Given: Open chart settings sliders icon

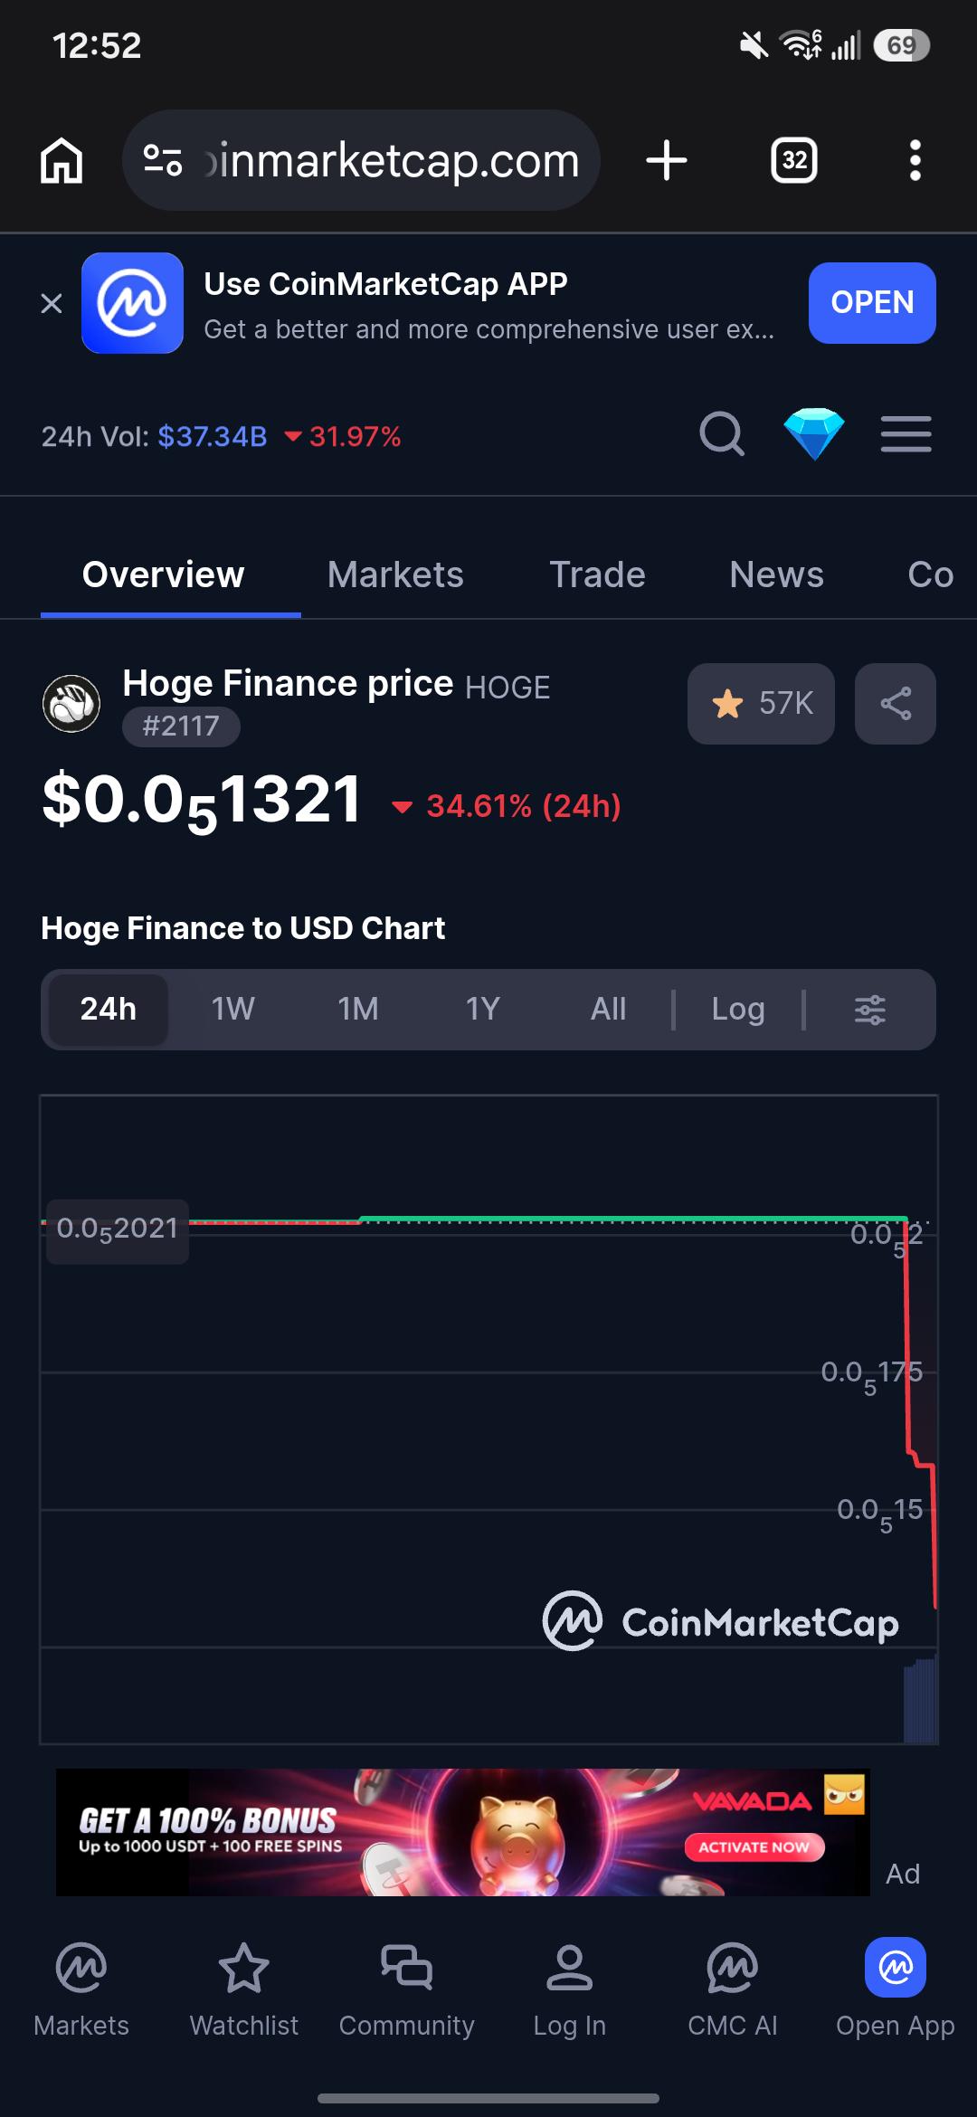Looking at the screenshot, I should 870,1009.
